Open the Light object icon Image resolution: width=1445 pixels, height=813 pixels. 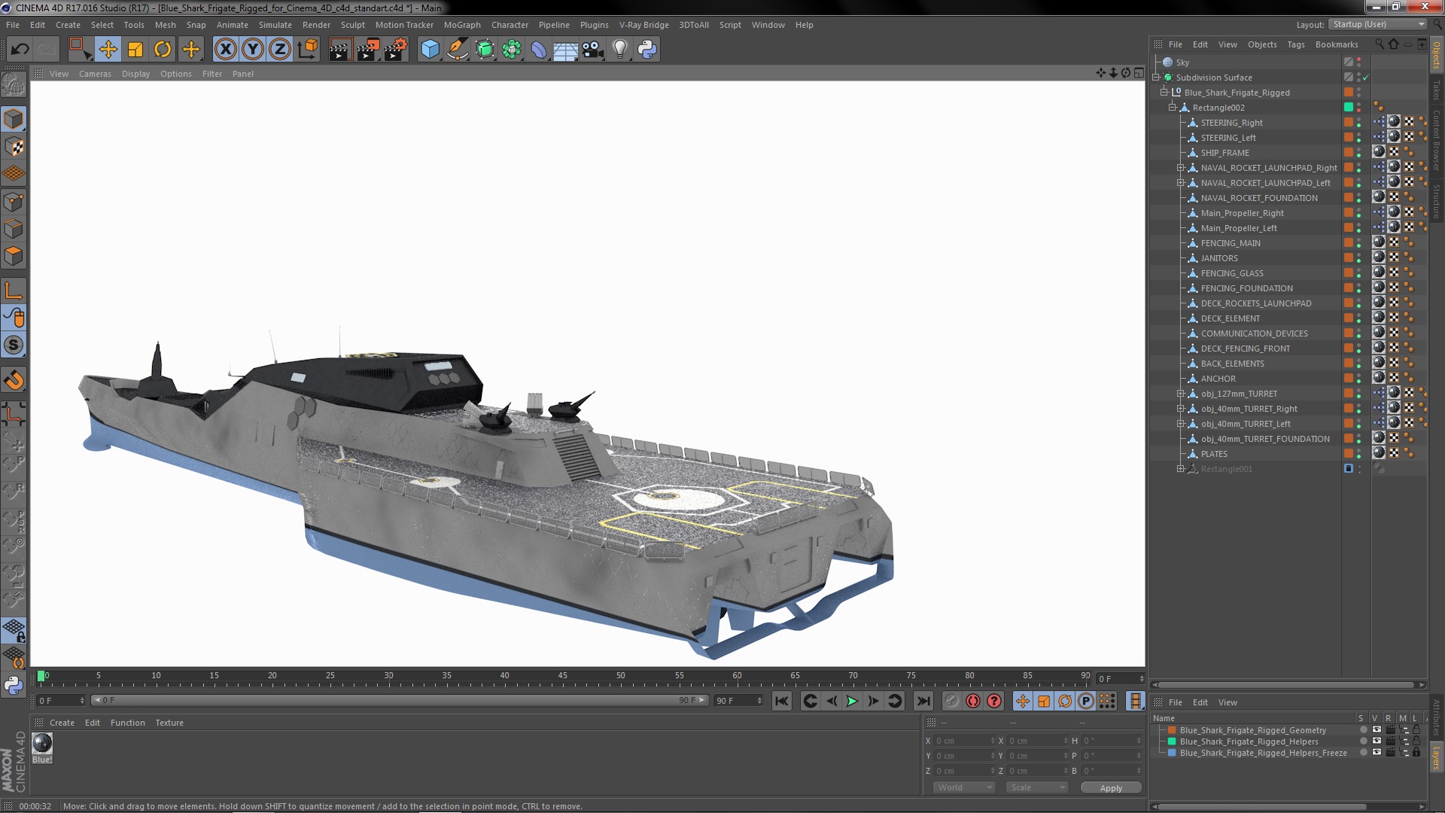(x=619, y=50)
